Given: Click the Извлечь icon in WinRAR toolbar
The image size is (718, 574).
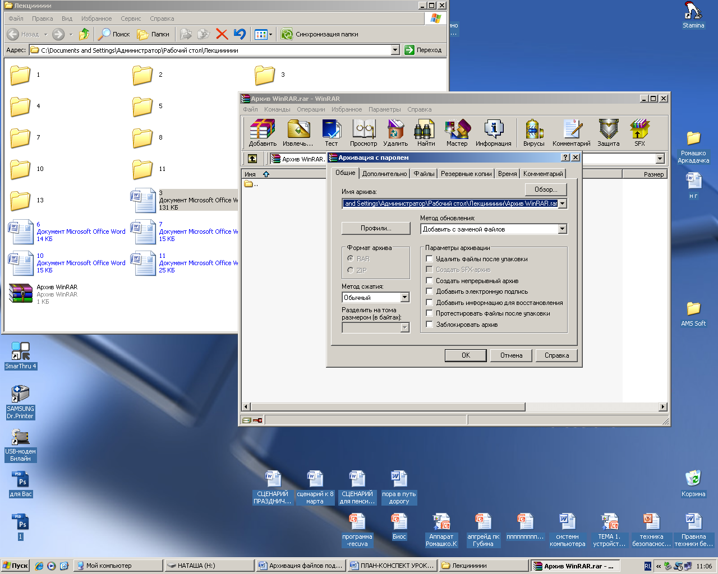Looking at the screenshot, I should [x=298, y=133].
